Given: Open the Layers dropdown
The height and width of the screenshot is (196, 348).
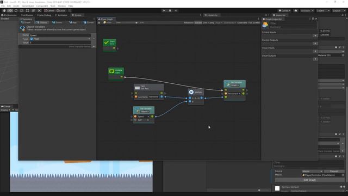Looking at the screenshot, I should pos(323,11).
